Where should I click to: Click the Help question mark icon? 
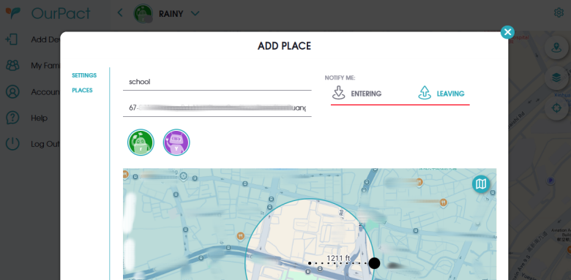(x=12, y=118)
